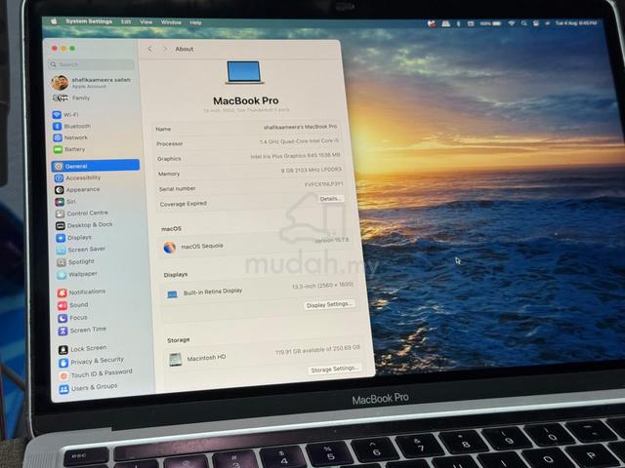Image resolution: width=625 pixels, height=468 pixels.
Task: Open Spotlight settings
Action: (76, 262)
